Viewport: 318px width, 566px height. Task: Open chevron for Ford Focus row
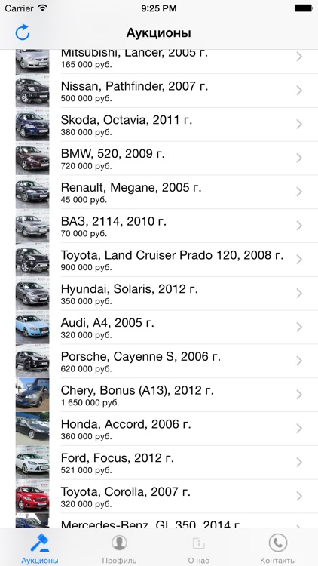coord(299,463)
